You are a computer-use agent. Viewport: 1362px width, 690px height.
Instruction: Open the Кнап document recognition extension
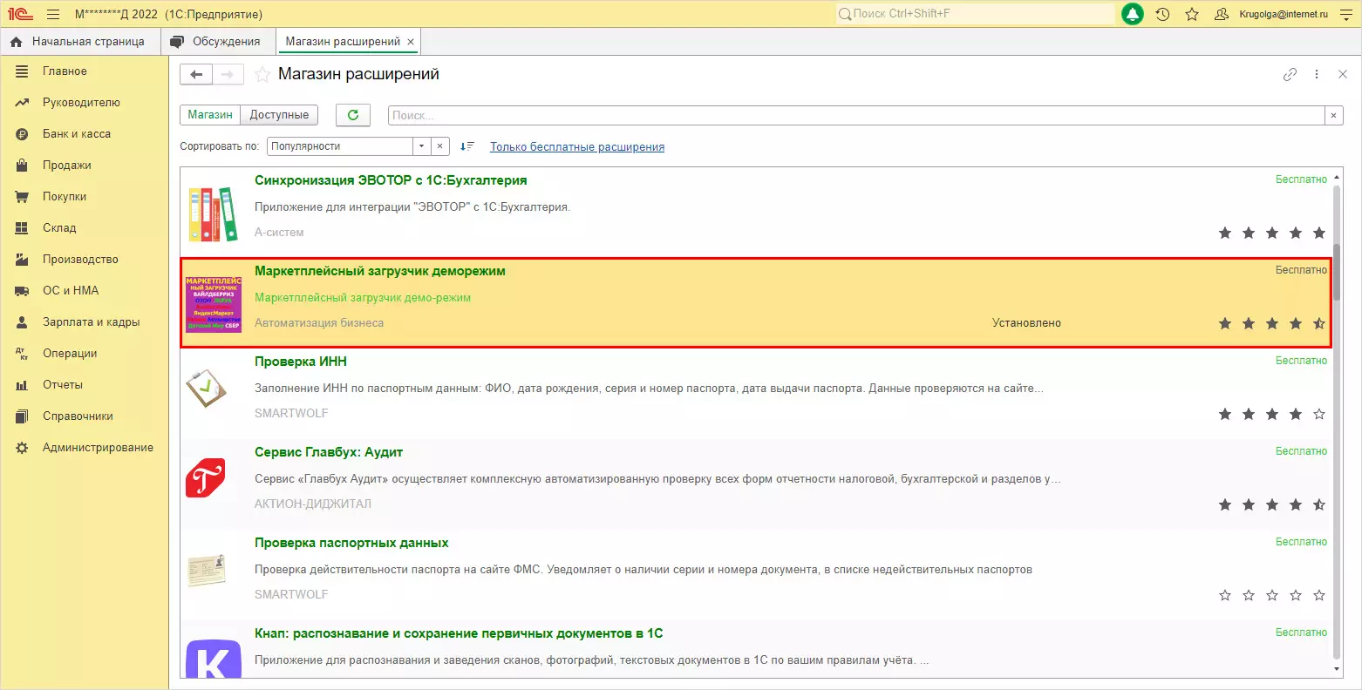(x=459, y=633)
